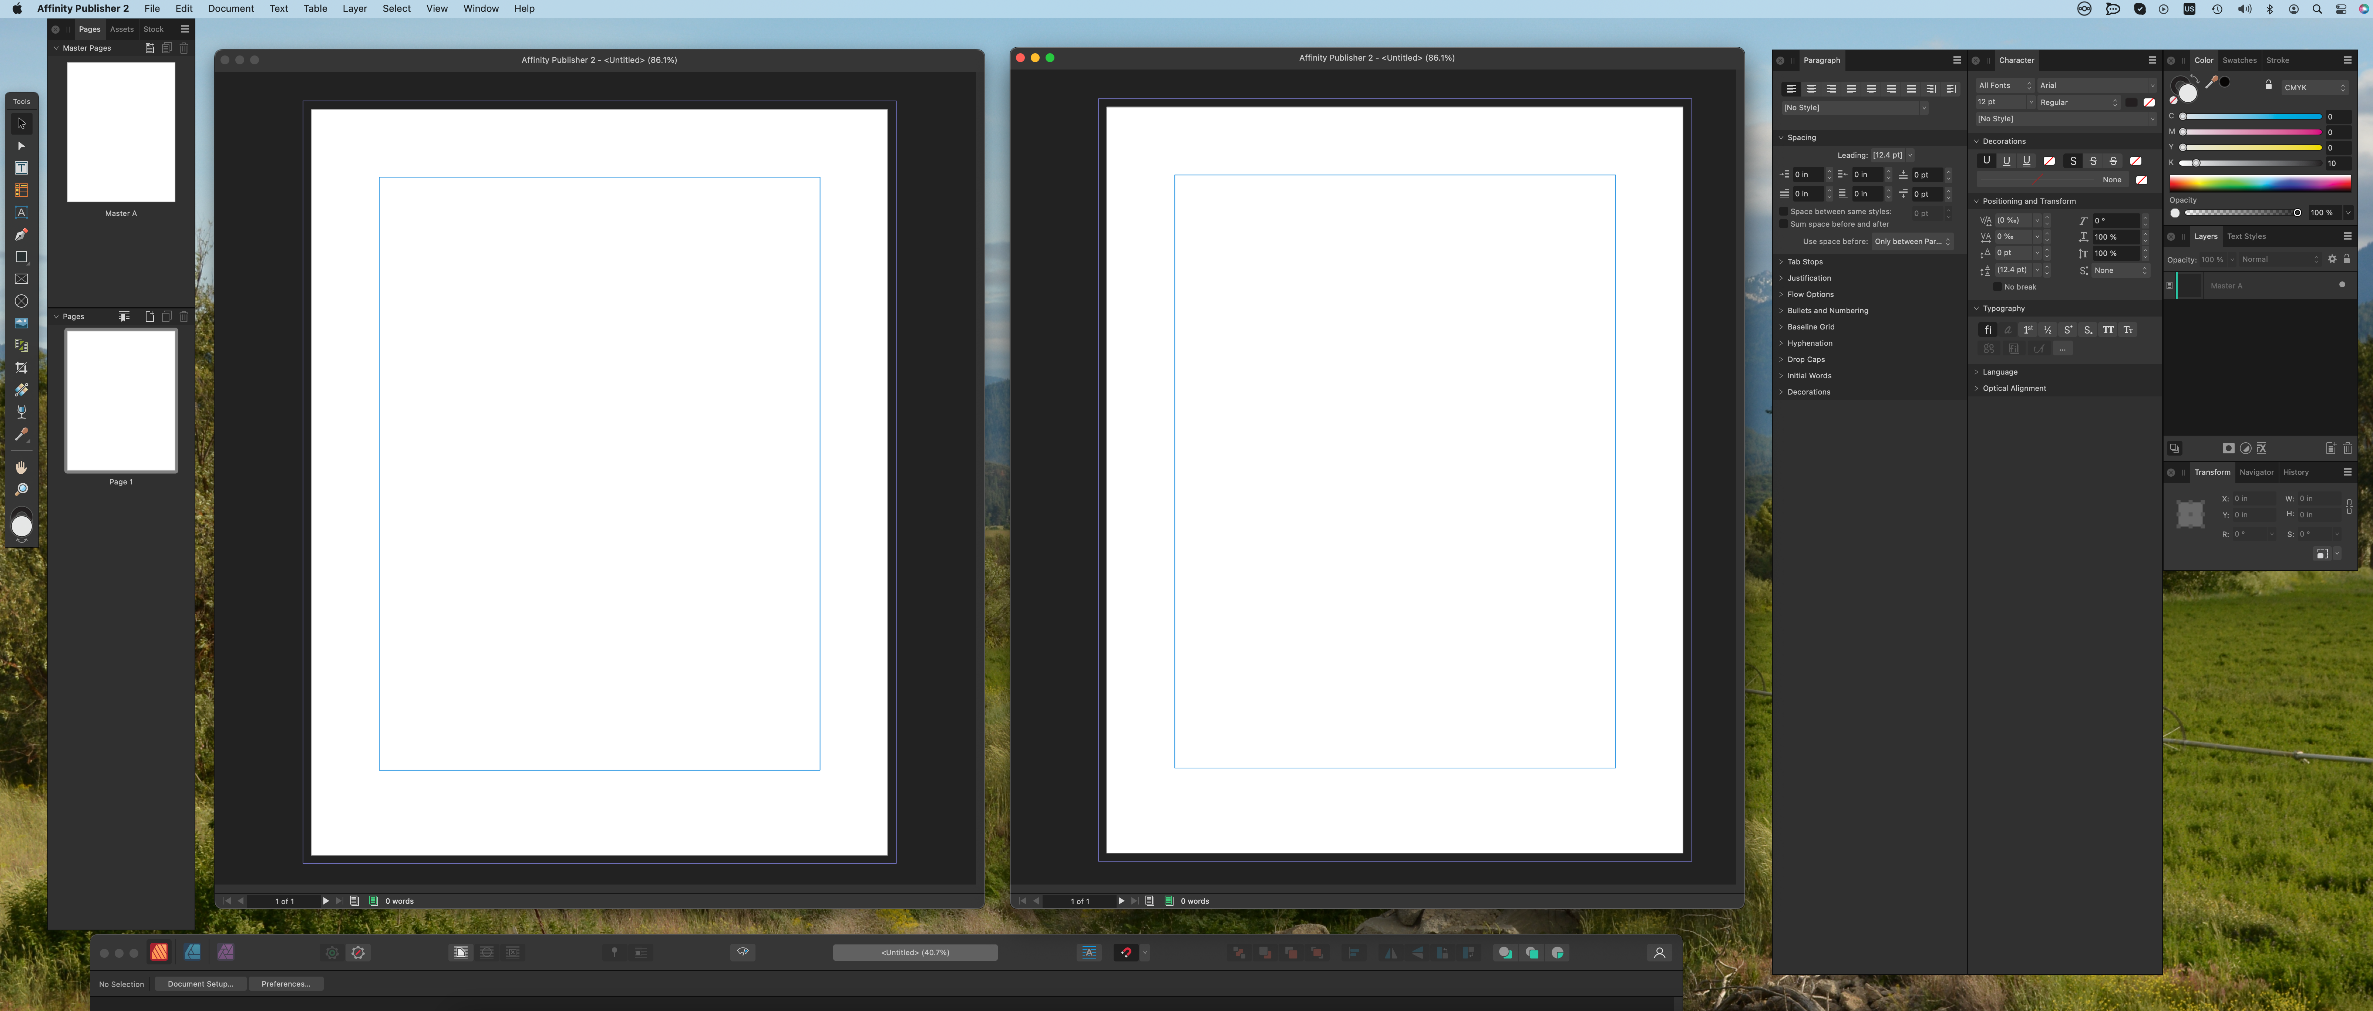This screenshot has height=1011, width=2373.
Task: Enable the 'No break' checkbox
Action: coord(1997,287)
